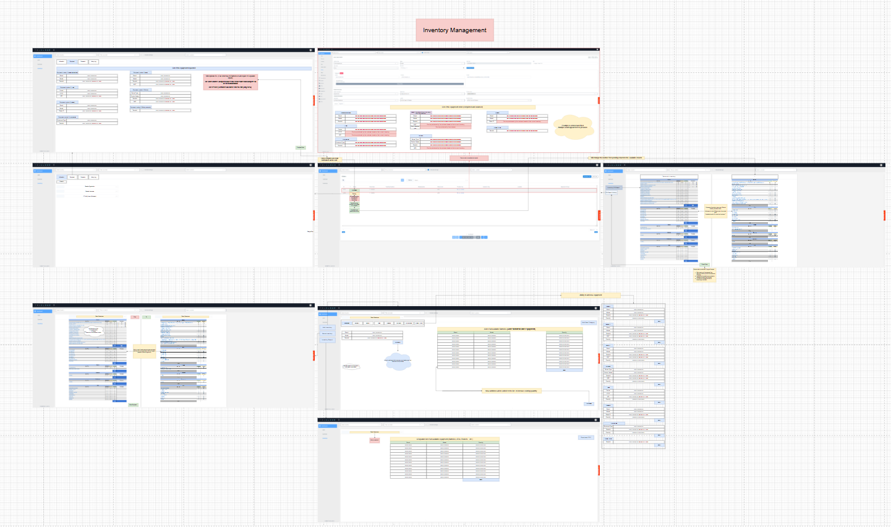Select the second tab in top-left mockup
The image size is (891, 527).
72,62
